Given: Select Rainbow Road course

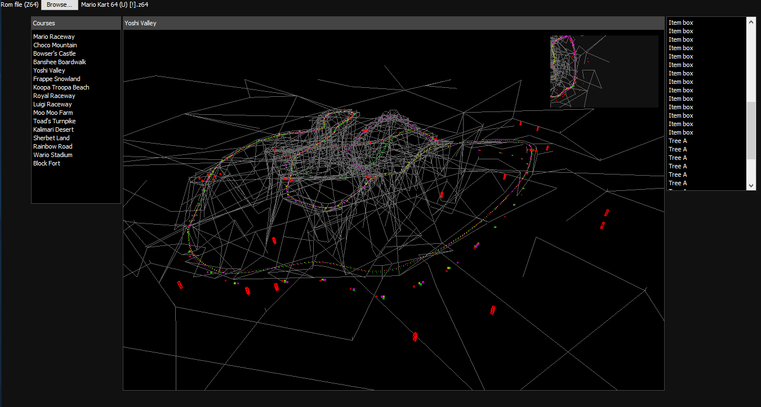Looking at the screenshot, I should (54, 146).
